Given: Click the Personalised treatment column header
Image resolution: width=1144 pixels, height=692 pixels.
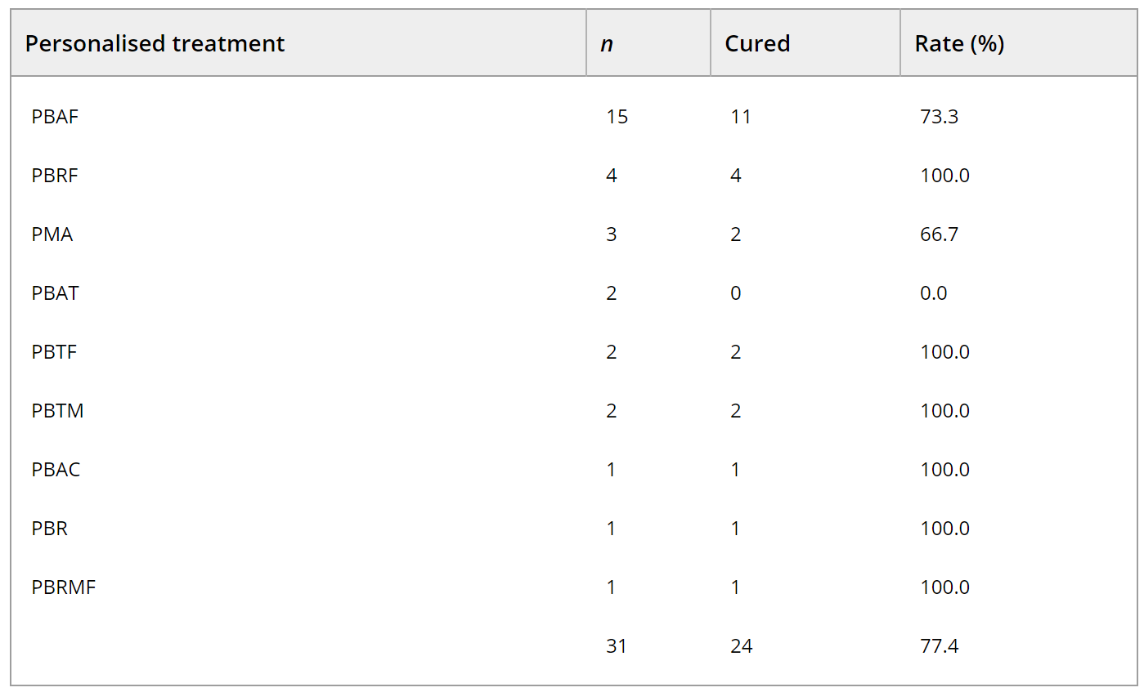Looking at the screenshot, I should coord(155,44).
